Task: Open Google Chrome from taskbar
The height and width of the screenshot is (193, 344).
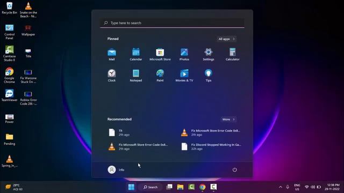Action: point(202,187)
